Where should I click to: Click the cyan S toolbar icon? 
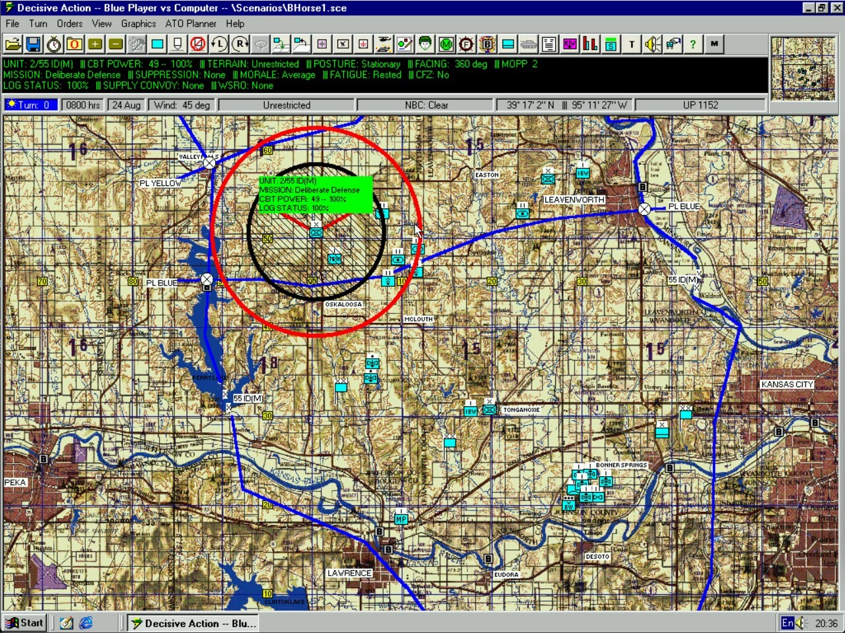611,44
